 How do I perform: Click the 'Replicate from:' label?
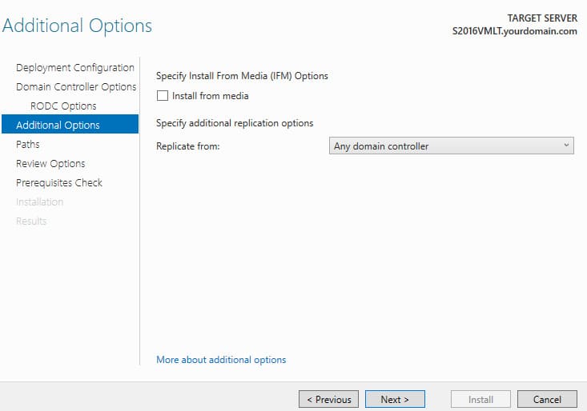coord(188,146)
